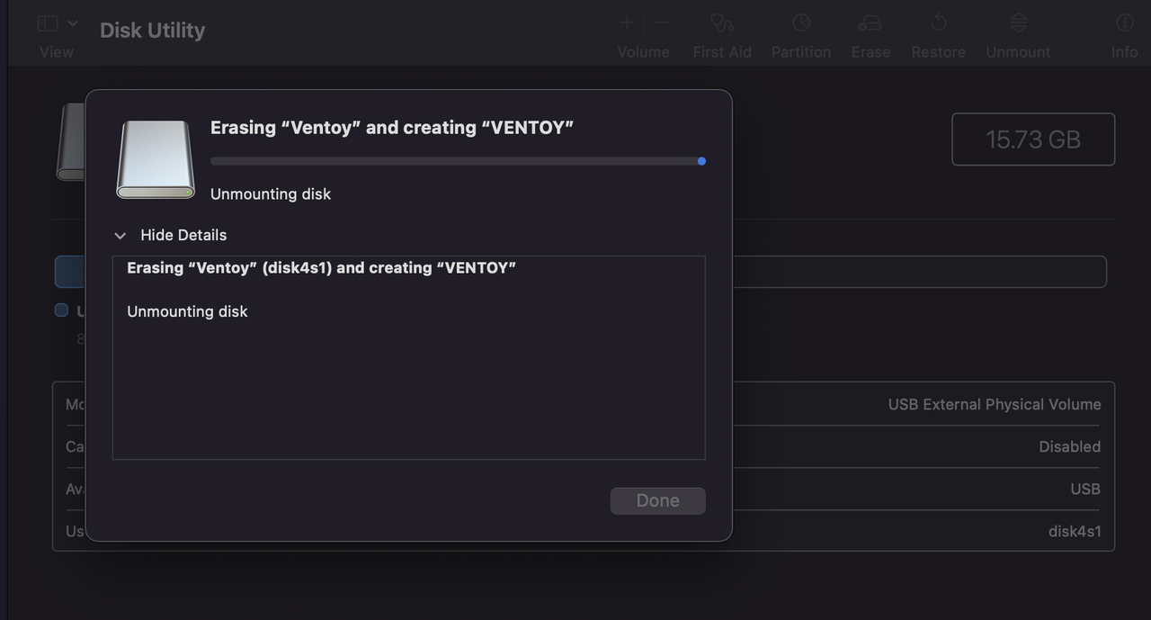Select the USB External Physical Volume row

pyautogui.click(x=994, y=404)
